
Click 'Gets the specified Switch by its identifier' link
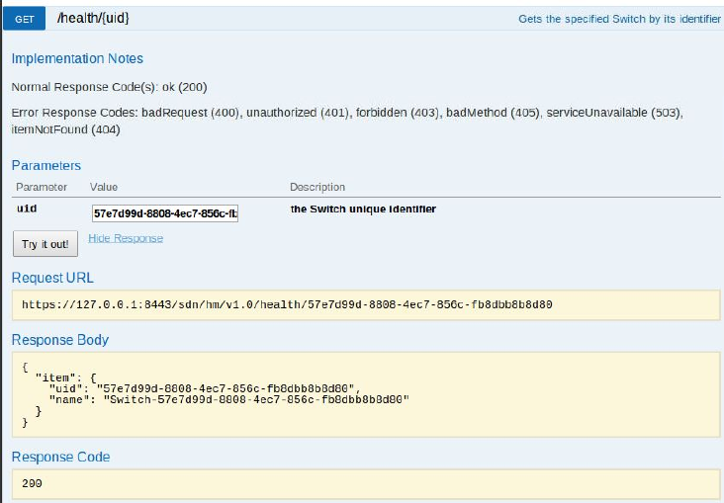click(619, 19)
